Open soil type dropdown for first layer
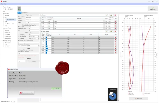159x103 pixels. click(x=104, y=21)
